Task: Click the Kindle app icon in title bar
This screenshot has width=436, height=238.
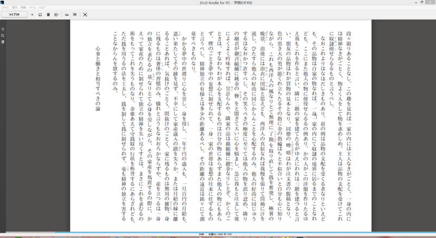Action: (x=2, y=2)
